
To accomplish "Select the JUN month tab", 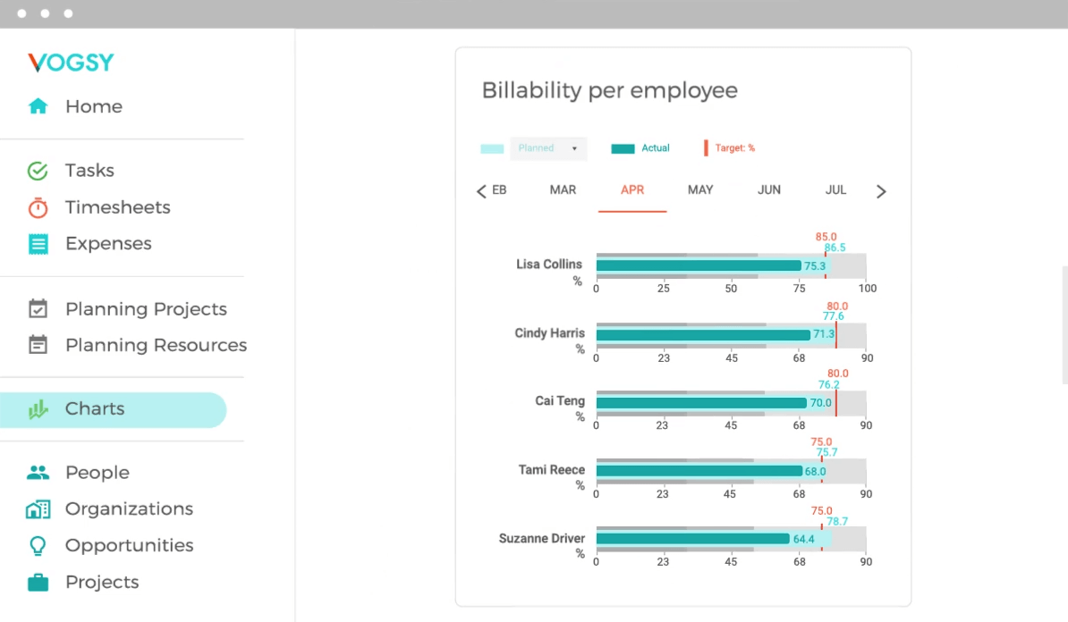I will [x=768, y=189].
